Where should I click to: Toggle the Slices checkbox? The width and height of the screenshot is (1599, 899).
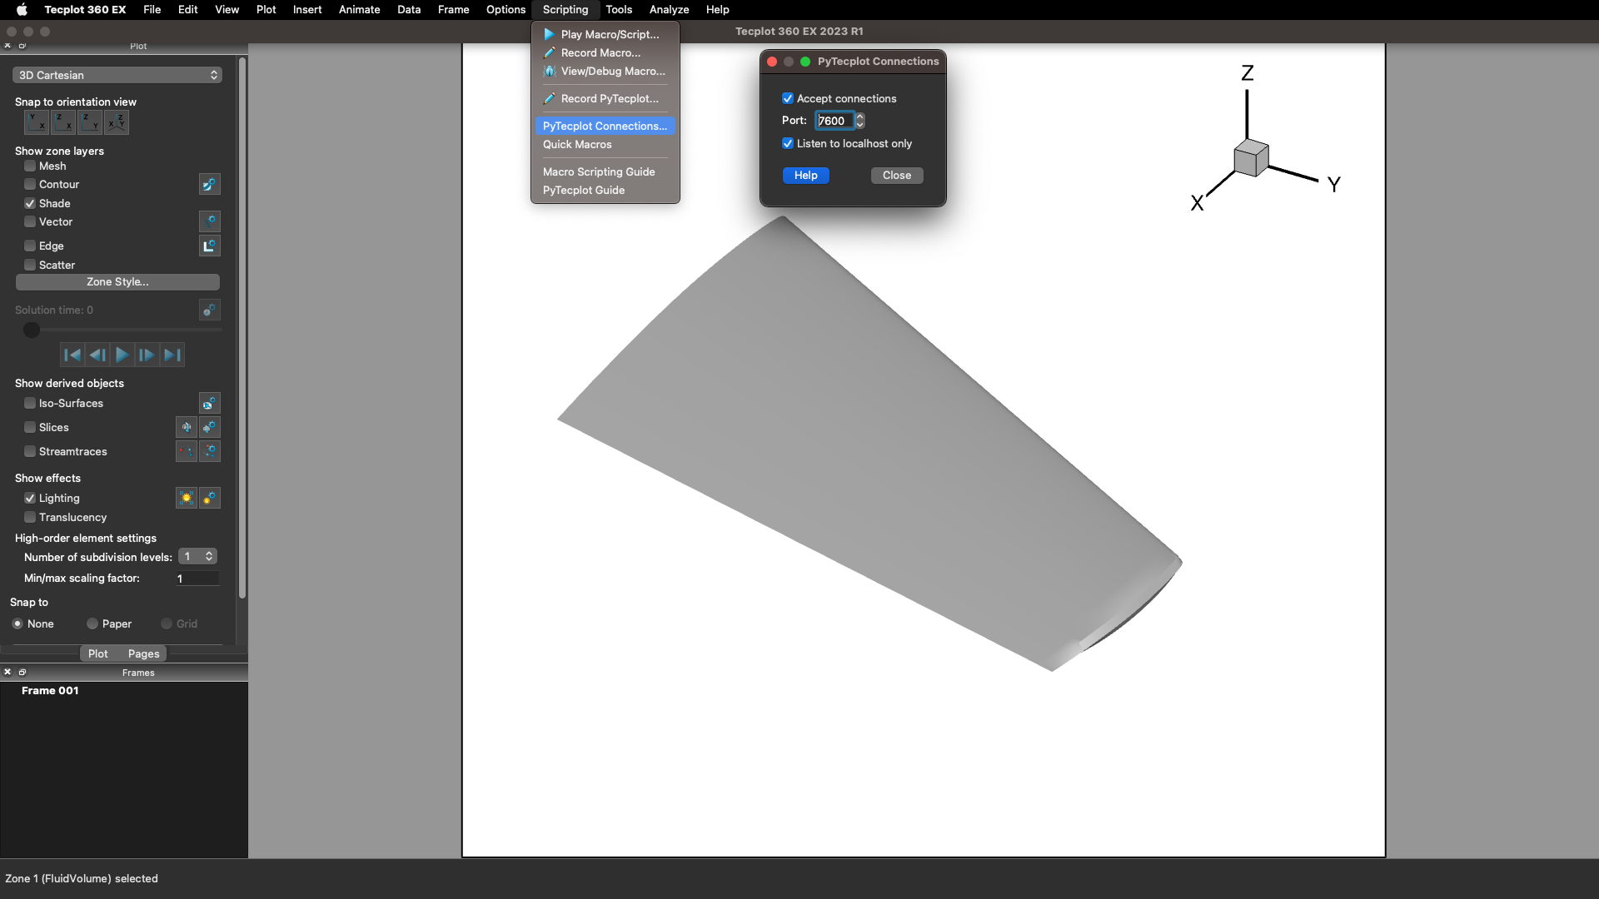[30, 427]
